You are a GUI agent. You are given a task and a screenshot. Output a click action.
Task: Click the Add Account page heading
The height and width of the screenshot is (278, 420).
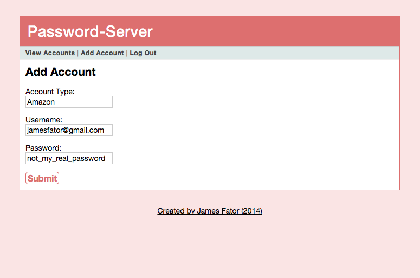pyautogui.click(x=61, y=72)
